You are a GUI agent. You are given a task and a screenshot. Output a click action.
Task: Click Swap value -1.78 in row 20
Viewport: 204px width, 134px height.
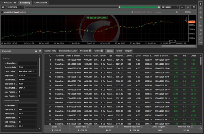tap(138, 98)
